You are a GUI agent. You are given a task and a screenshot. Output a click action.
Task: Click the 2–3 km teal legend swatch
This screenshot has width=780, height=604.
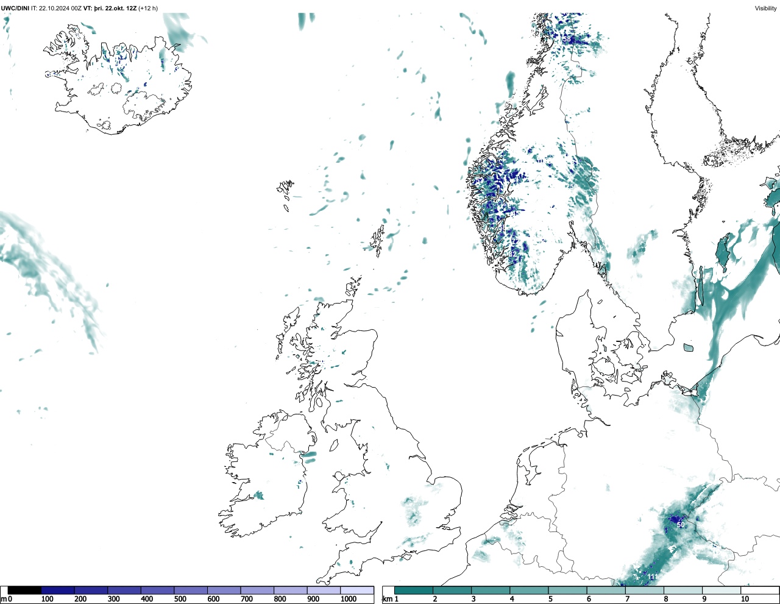point(452,590)
